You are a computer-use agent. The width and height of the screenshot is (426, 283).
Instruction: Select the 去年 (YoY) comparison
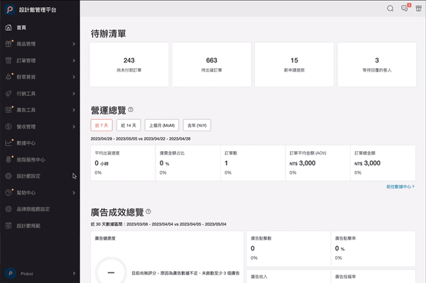(197, 126)
